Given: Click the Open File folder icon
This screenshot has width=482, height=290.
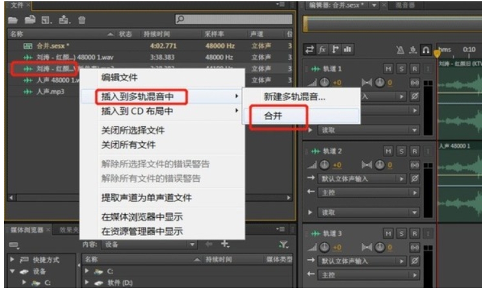Looking at the screenshot, I should 13,20.
